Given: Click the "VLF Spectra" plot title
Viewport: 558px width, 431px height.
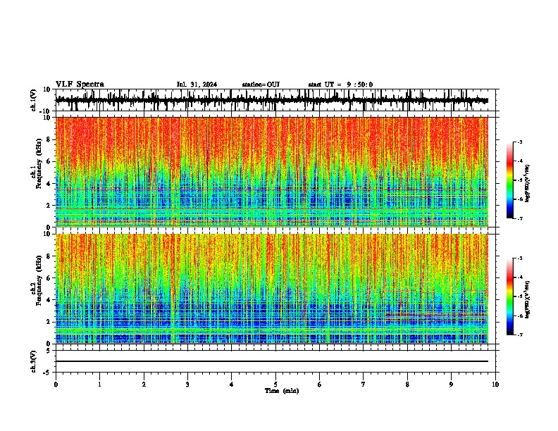Looking at the screenshot, I should pyautogui.click(x=80, y=85).
